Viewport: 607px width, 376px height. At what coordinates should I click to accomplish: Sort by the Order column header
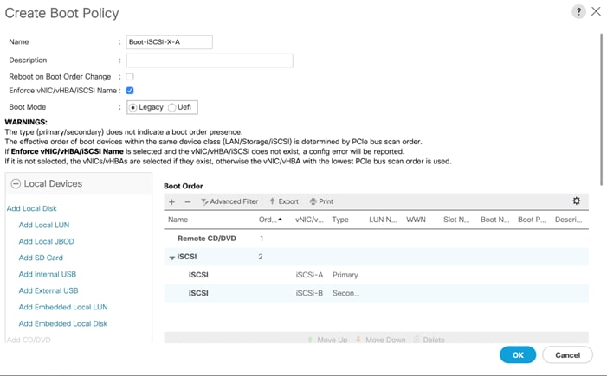270,220
